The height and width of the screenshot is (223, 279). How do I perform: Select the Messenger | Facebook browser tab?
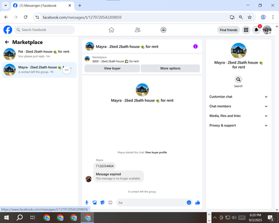pos(42,6)
